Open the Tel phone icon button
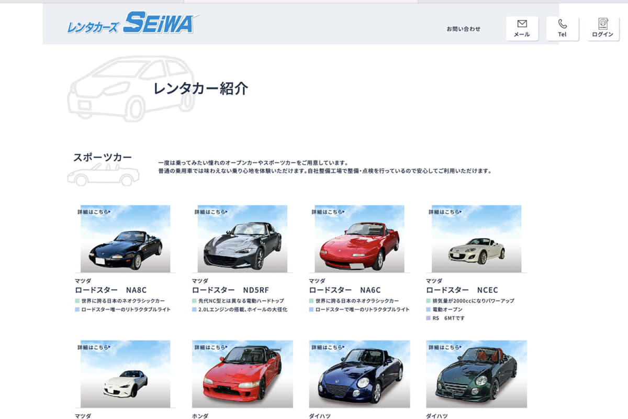 click(x=562, y=28)
